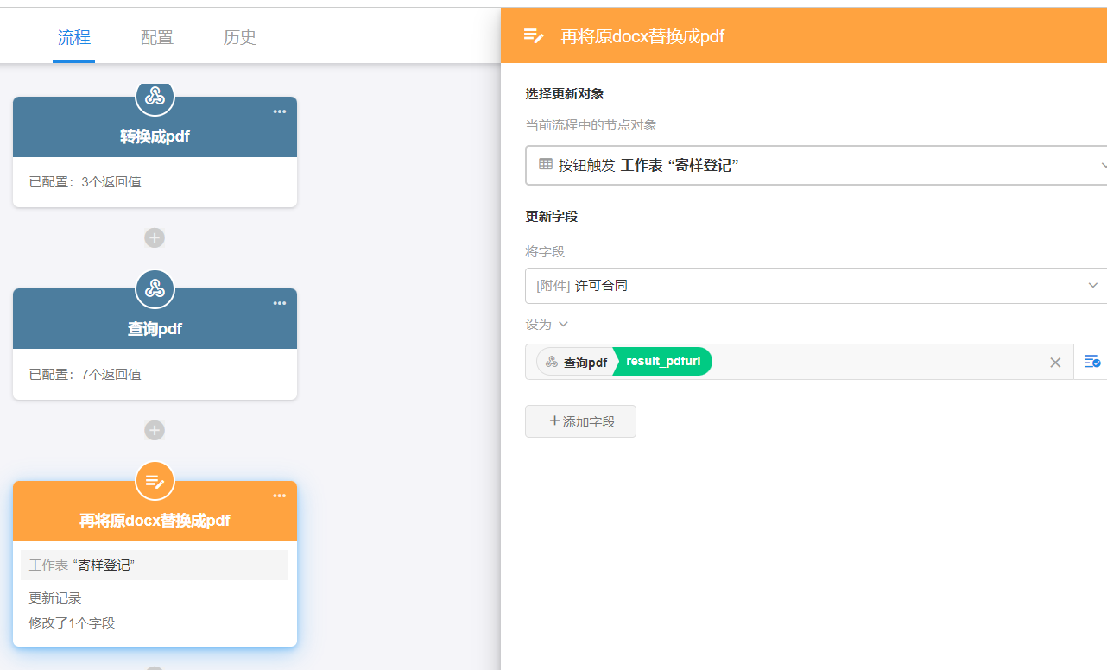Open more options on 查询pdf node

click(280, 303)
